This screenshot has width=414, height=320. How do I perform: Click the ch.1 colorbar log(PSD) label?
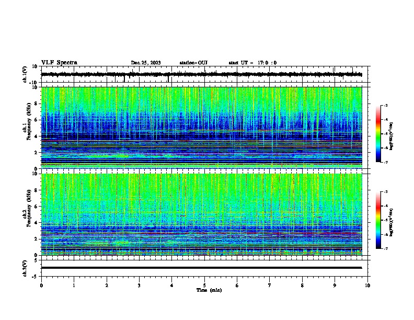click(391, 136)
